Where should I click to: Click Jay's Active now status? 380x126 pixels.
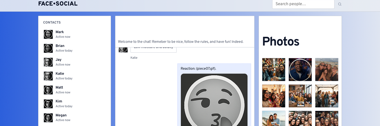pyautogui.click(x=63, y=65)
